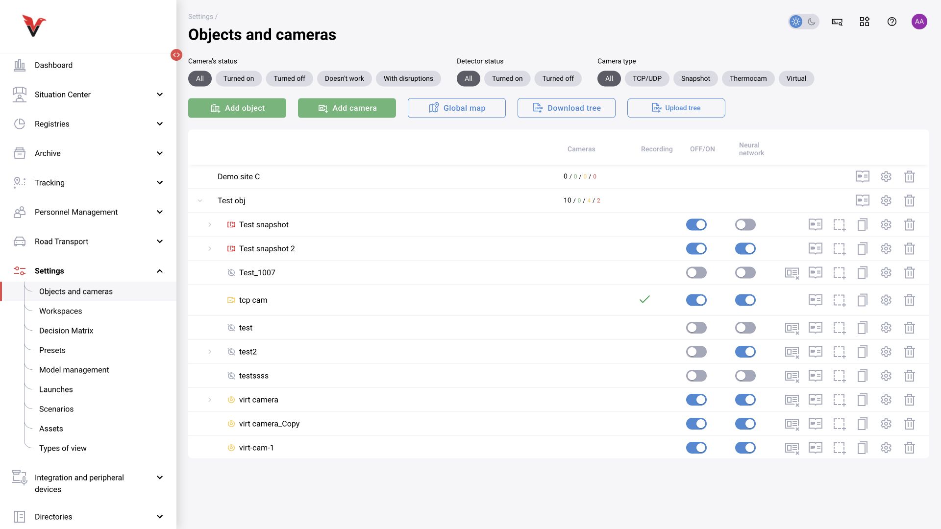Click the Add camera button
The image size is (941, 529).
click(x=347, y=108)
